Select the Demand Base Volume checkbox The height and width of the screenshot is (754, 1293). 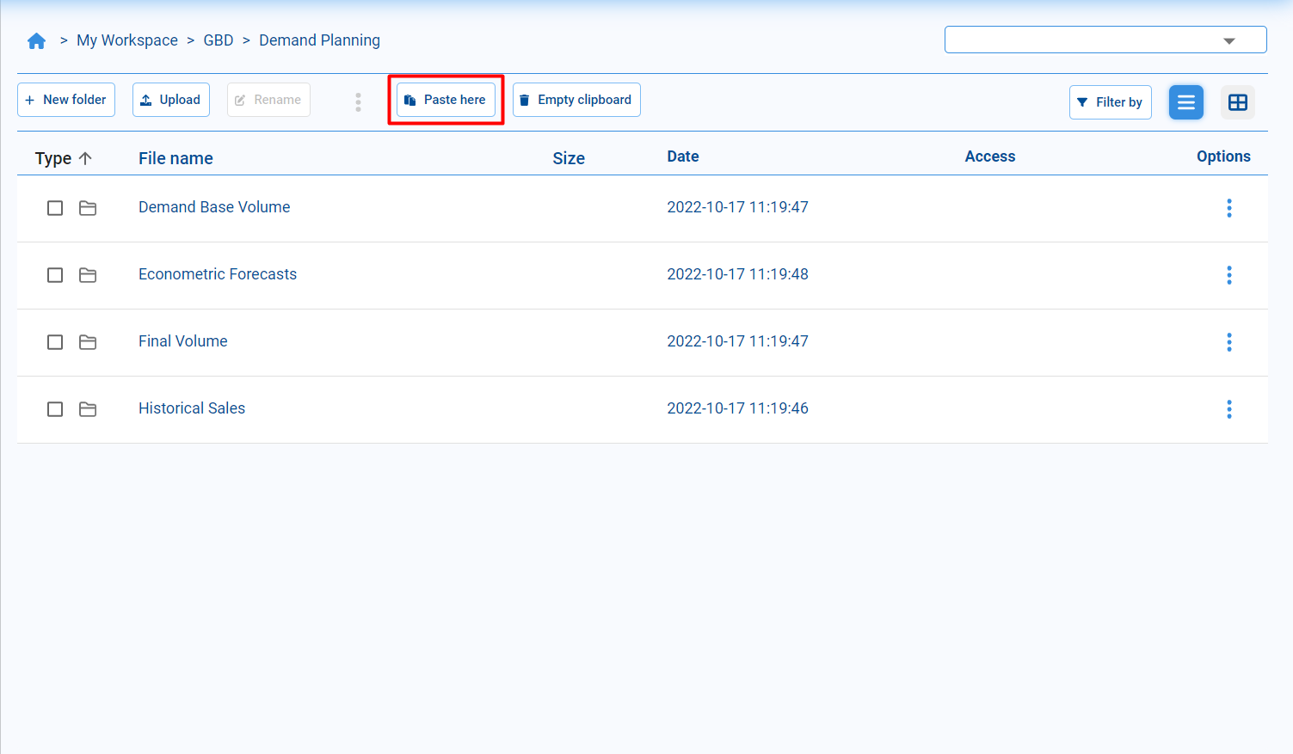[x=55, y=208]
